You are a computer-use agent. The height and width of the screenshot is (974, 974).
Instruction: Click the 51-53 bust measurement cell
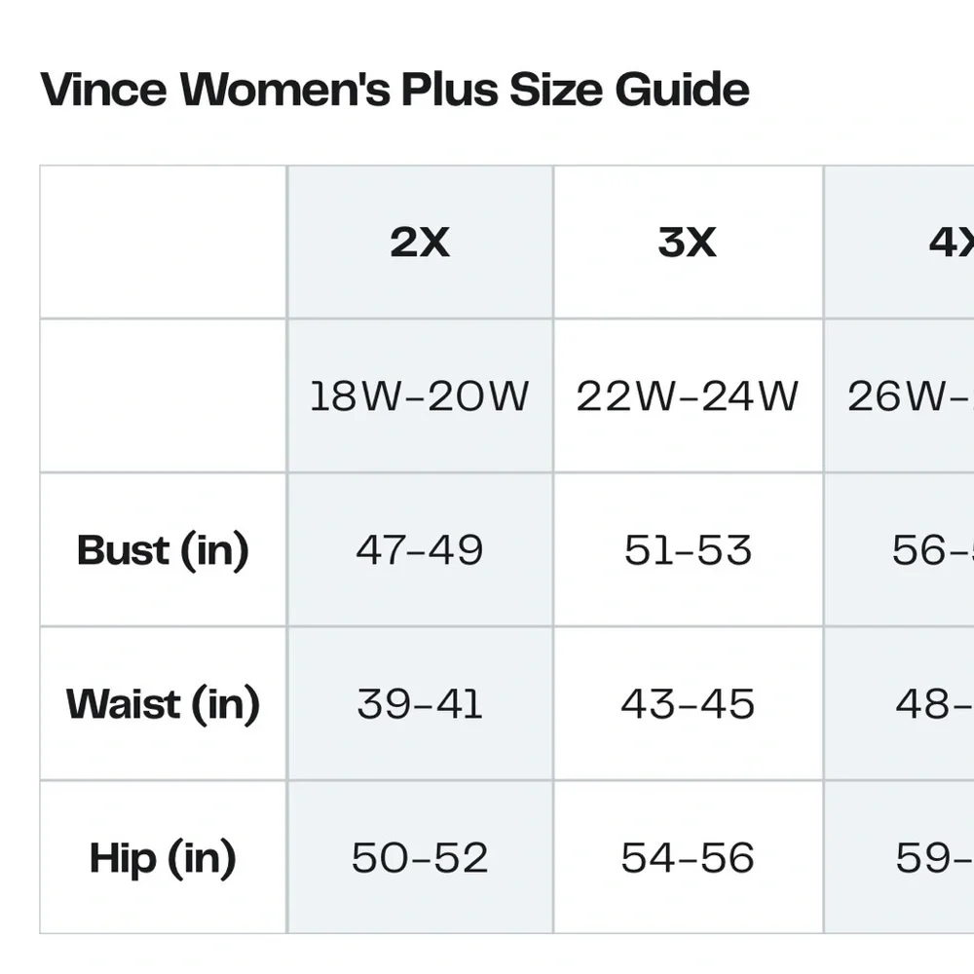pyautogui.click(x=688, y=550)
